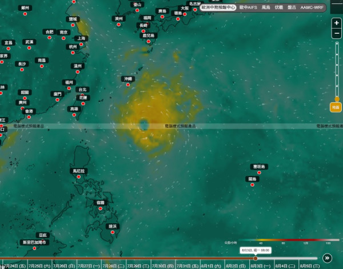The width and height of the screenshot is (343, 269).
Task: Switch to the 歐中AIFS model
Action: tap(248, 7)
